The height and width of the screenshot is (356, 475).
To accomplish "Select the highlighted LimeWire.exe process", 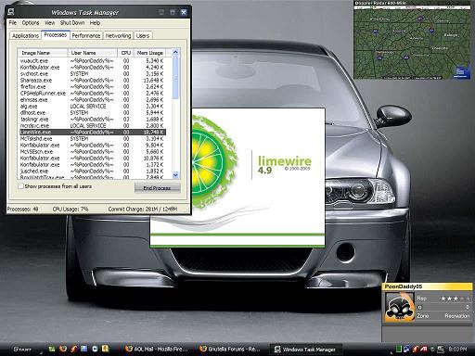I will coord(92,133).
